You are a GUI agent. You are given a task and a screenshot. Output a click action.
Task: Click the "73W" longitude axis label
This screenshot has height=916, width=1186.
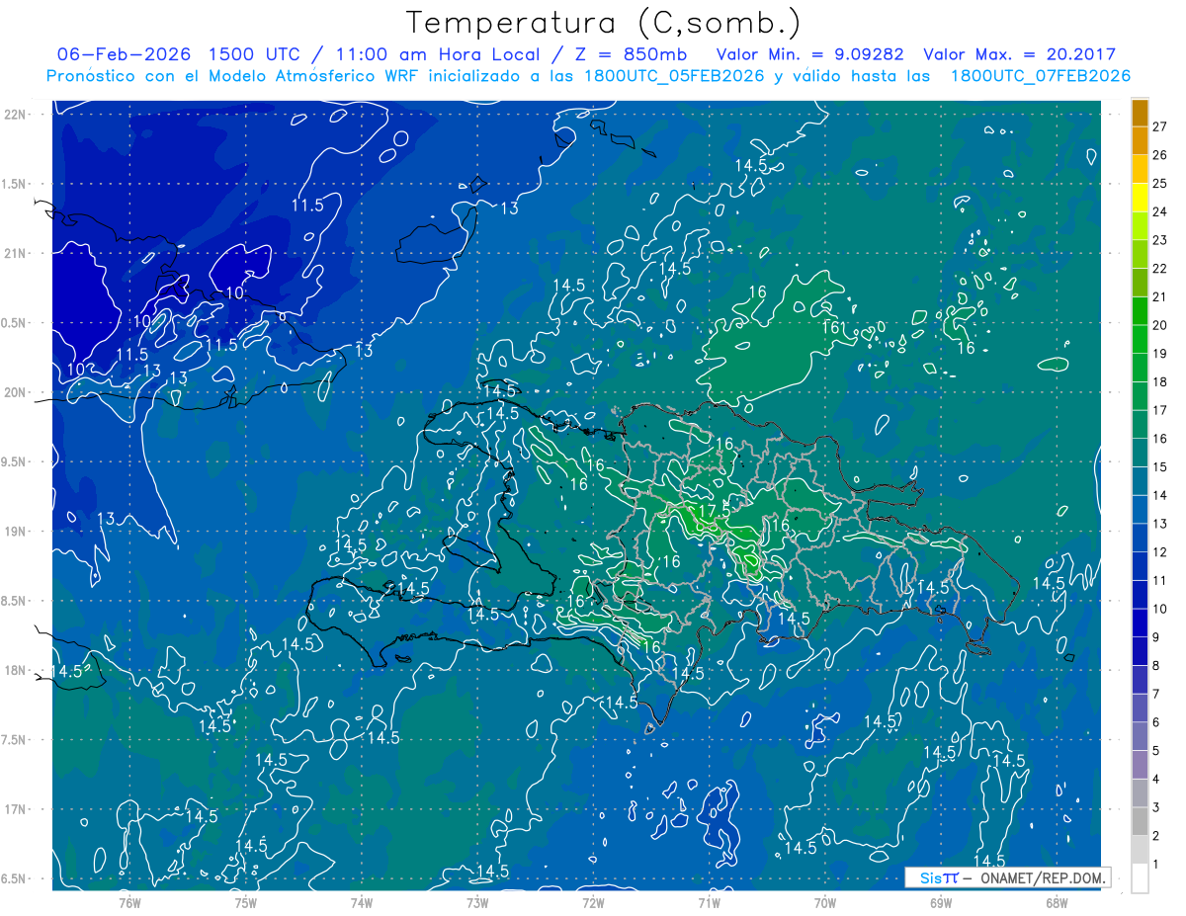point(477,903)
